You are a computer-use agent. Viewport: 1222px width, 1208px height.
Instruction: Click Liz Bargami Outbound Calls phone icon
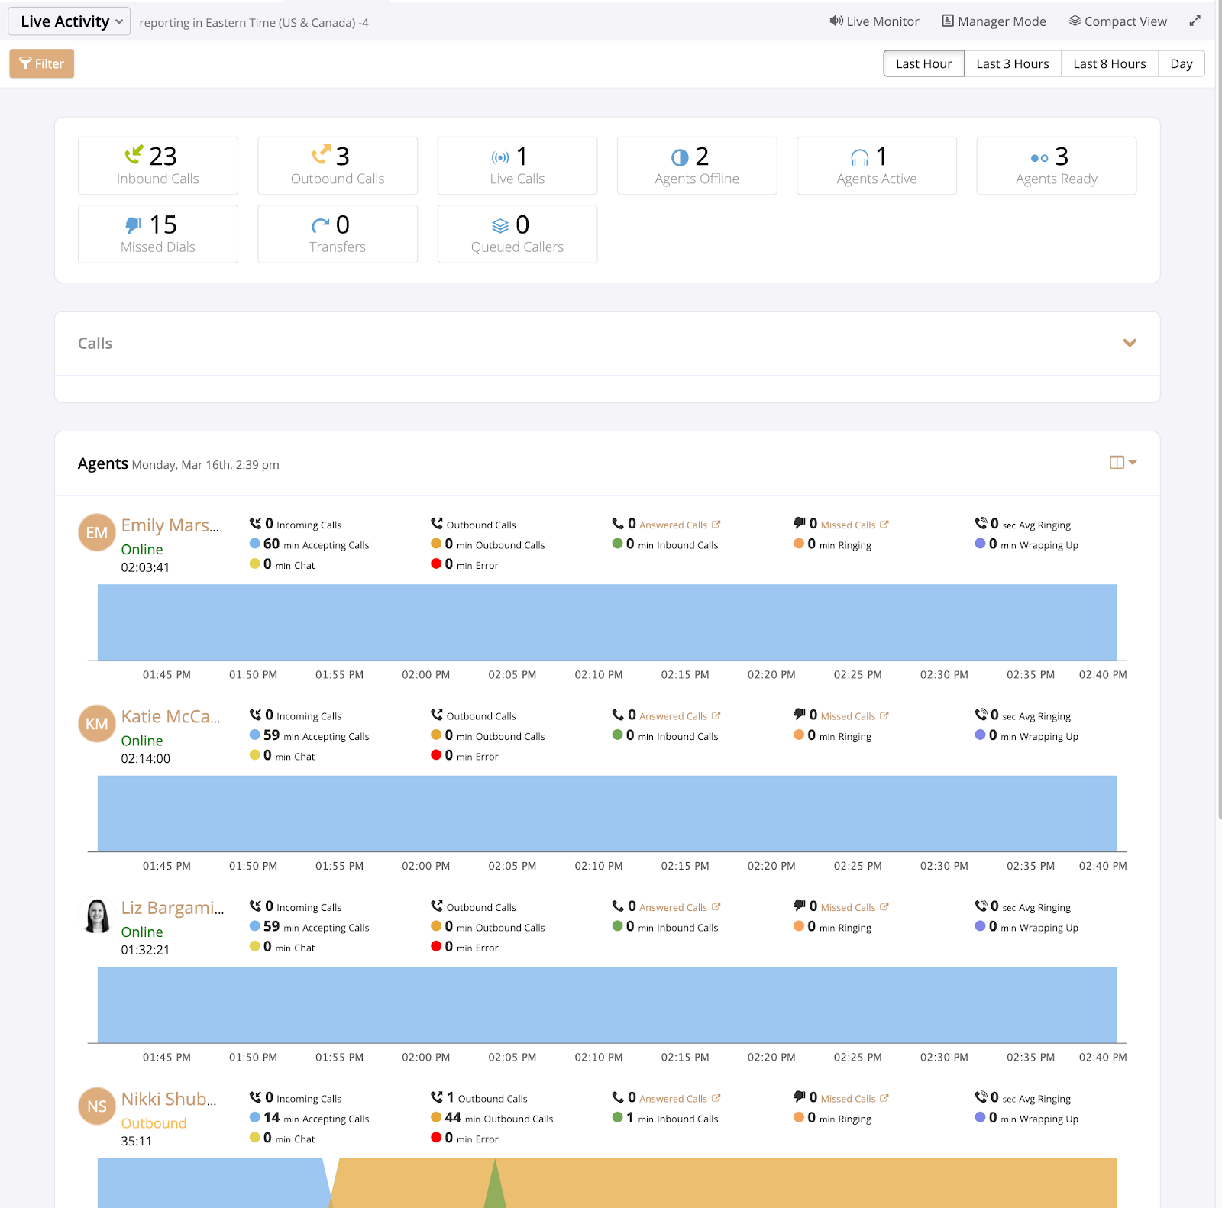437,906
